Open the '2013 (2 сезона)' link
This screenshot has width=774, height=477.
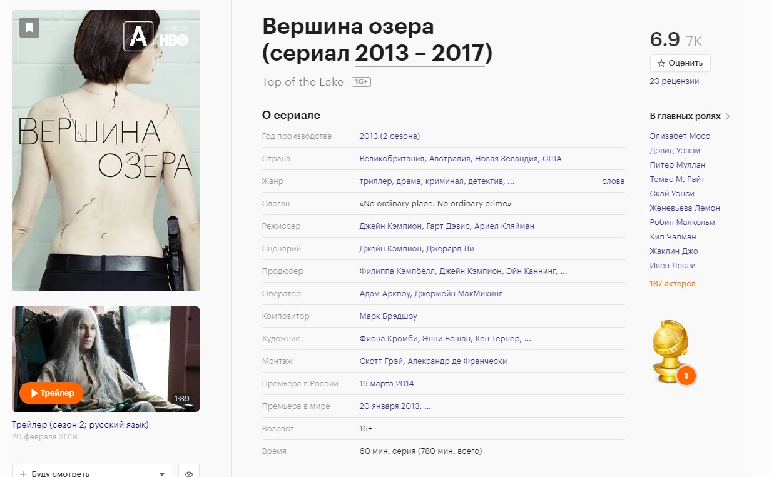click(x=390, y=136)
